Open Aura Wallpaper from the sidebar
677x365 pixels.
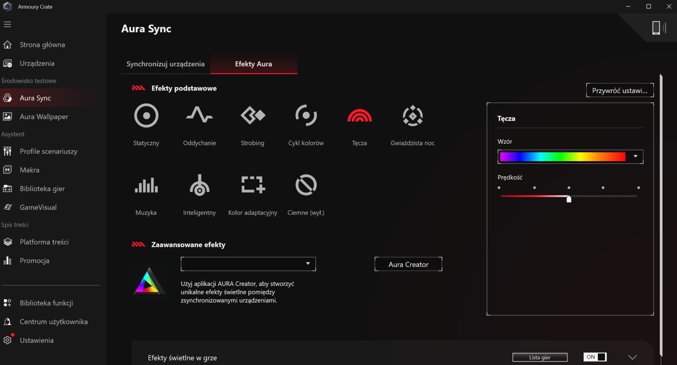point(44,117)
